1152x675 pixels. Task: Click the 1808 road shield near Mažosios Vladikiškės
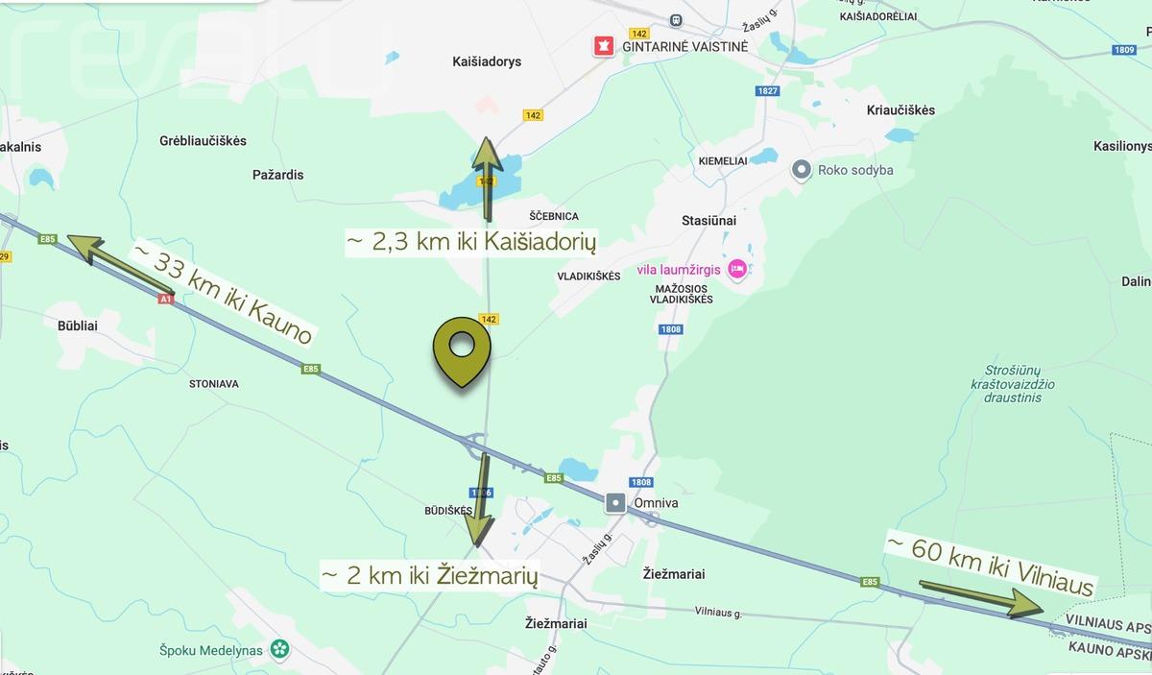pyautogui.click(x=671, y=329)
